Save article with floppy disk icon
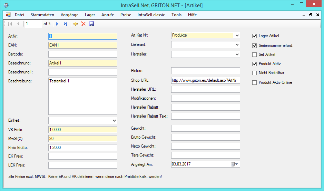The height and width of the screenshot is (191, 324). pyautogui.click(x=91, y=24)
